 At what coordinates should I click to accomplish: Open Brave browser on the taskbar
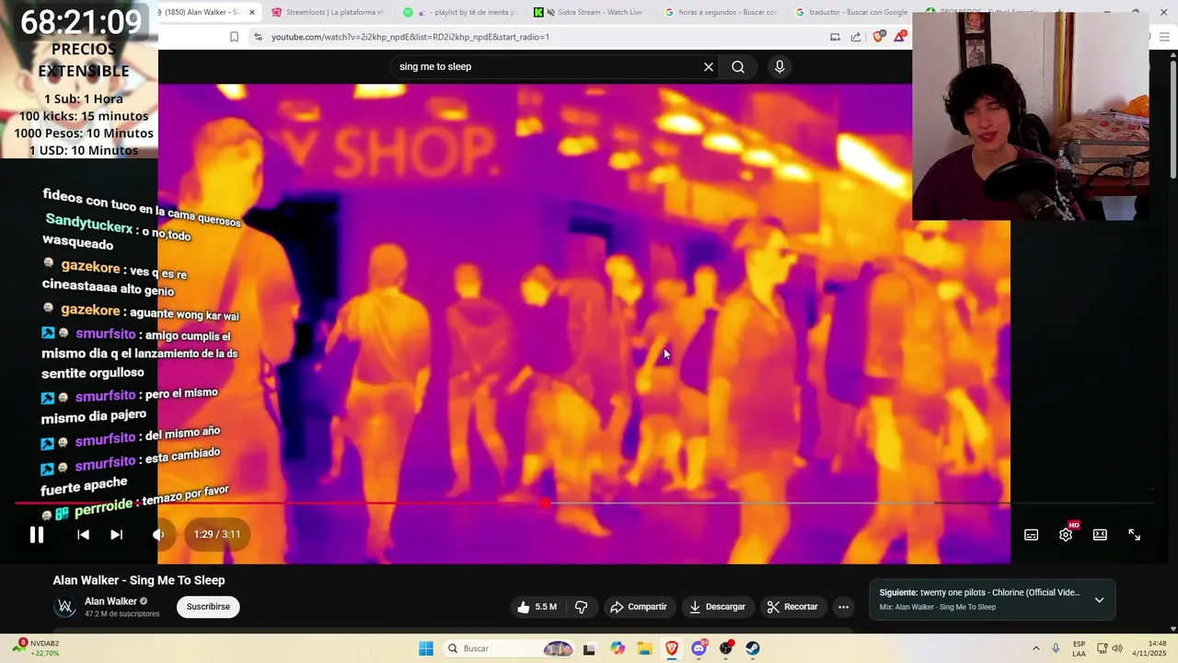pyautogui.click(x=672, y=648)
